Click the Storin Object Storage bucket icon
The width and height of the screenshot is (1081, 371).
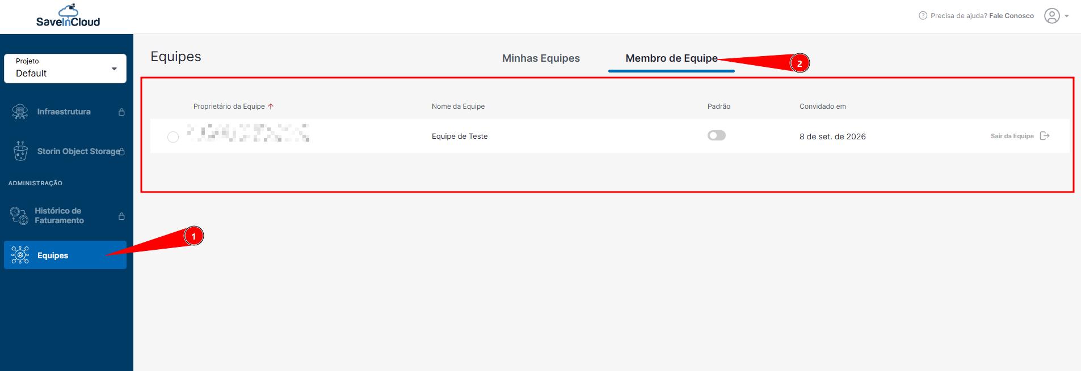point(20,151)
